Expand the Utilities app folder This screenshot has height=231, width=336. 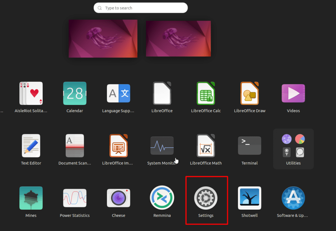tap(293, 145)
